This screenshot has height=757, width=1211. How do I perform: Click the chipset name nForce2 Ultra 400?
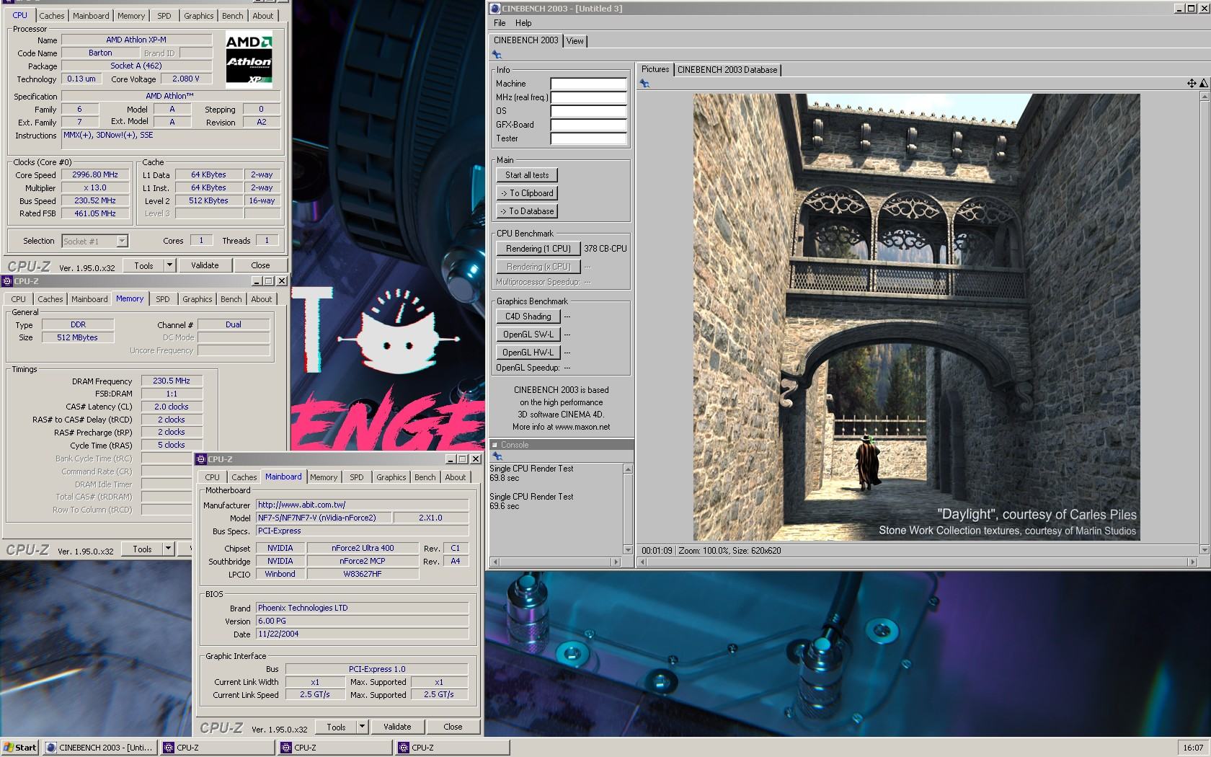(x=363, y=548)
